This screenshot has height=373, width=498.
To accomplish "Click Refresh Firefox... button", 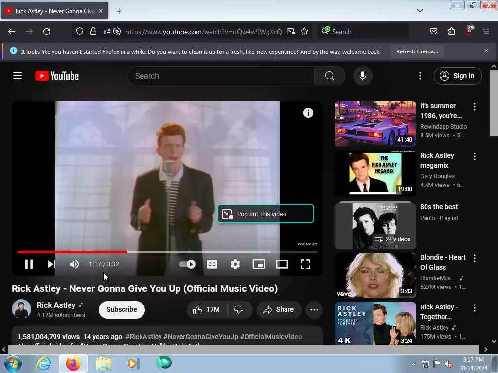I will [417, 51].
